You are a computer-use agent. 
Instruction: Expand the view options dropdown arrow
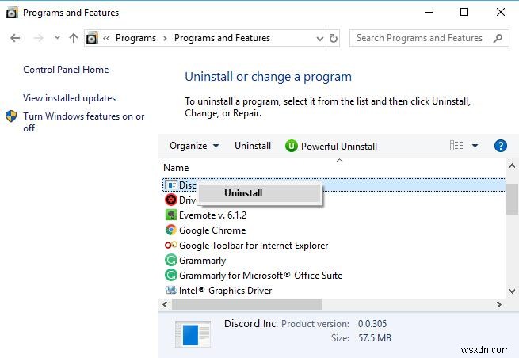[475, 146]
